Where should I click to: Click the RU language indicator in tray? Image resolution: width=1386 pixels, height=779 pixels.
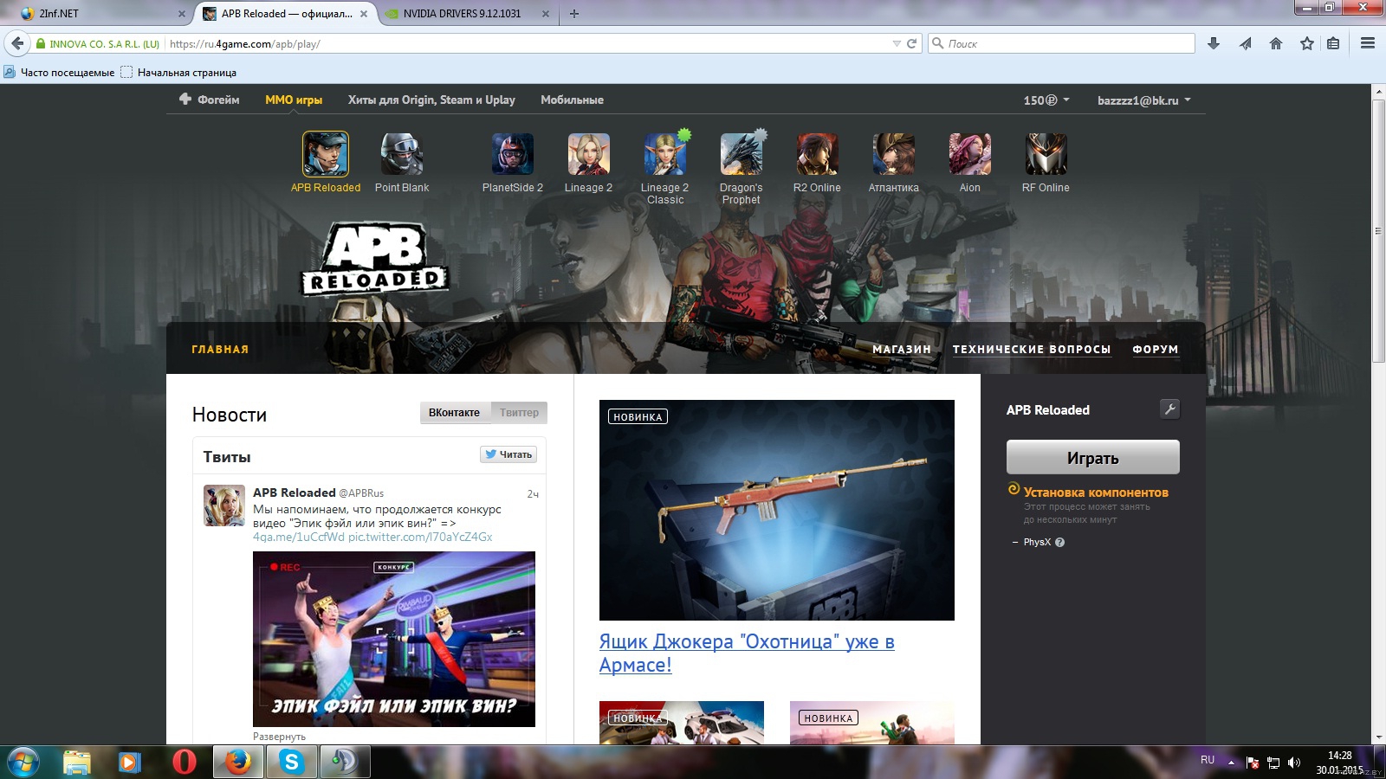coord(1208,760)
